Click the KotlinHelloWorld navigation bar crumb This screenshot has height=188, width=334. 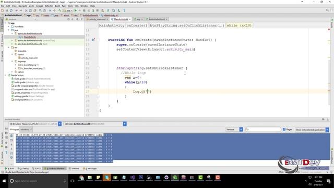click(x=11, y=15)
